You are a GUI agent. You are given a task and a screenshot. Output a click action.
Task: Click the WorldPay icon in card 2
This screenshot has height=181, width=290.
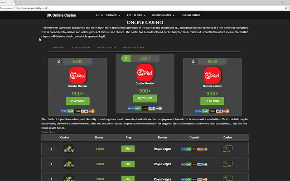(x=64, y=111)
